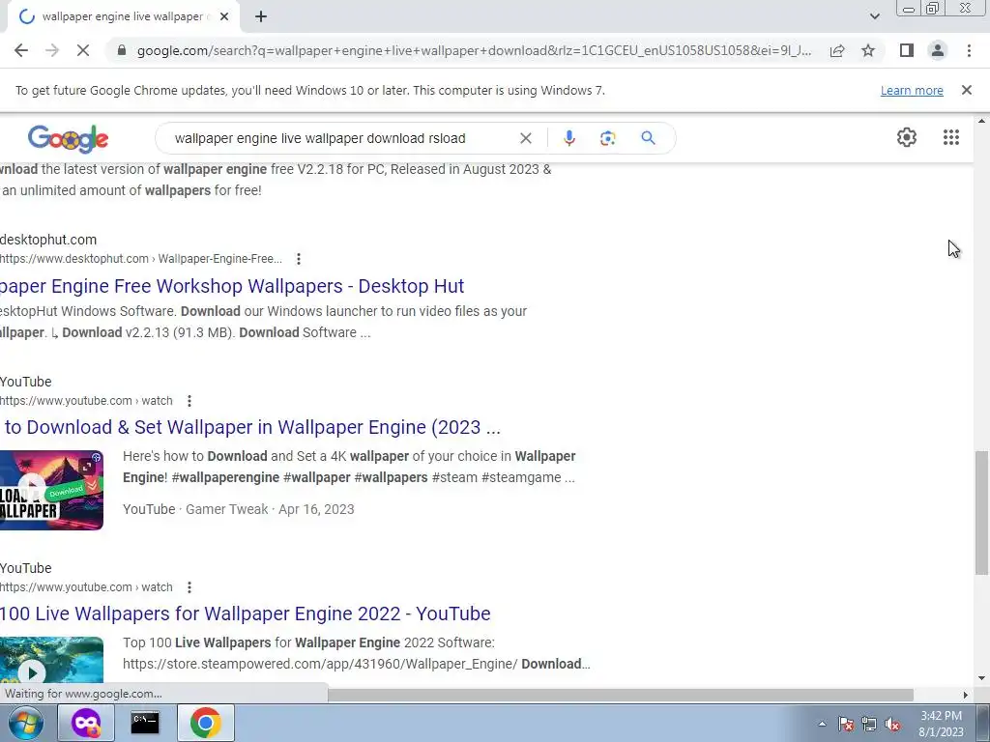The width and height of the screenshot is (990, 742).
Task: Click the scroll-down arrow on page
Action: click(981, 678)
